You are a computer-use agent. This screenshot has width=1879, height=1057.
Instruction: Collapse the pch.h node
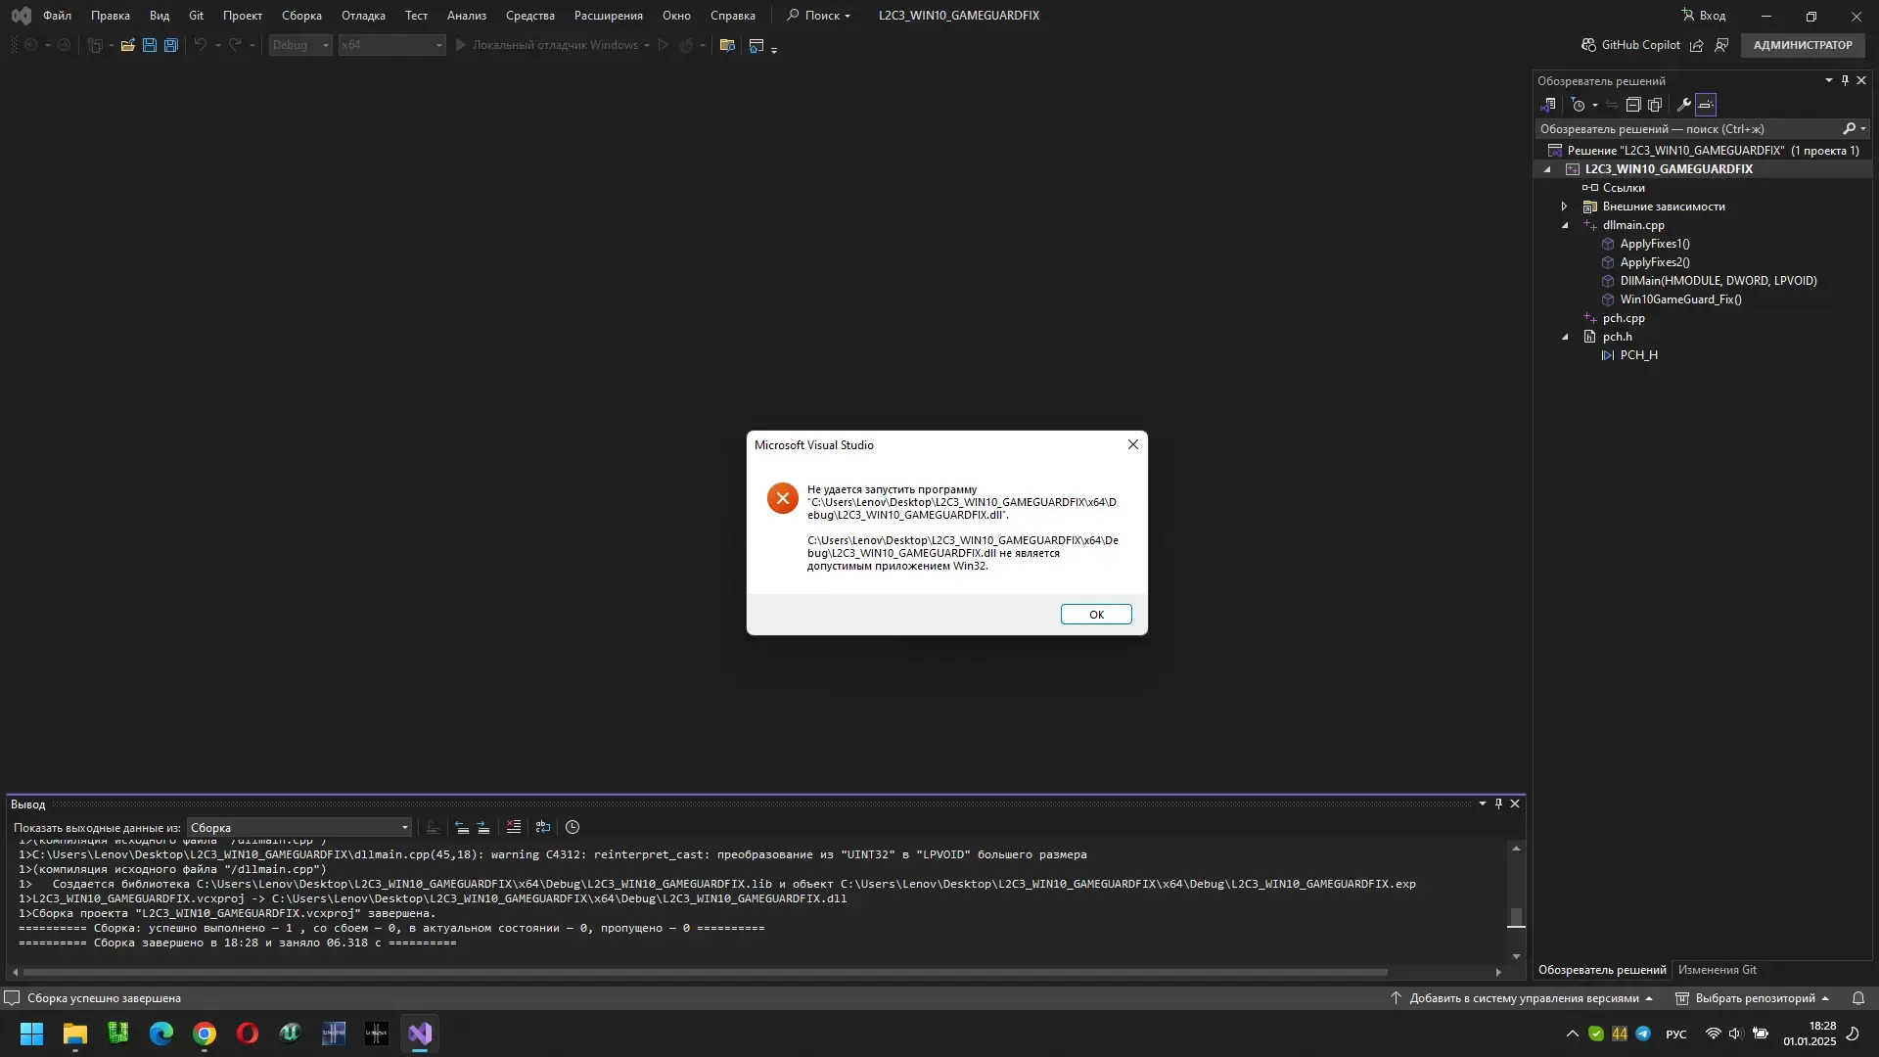[1564, 337]
